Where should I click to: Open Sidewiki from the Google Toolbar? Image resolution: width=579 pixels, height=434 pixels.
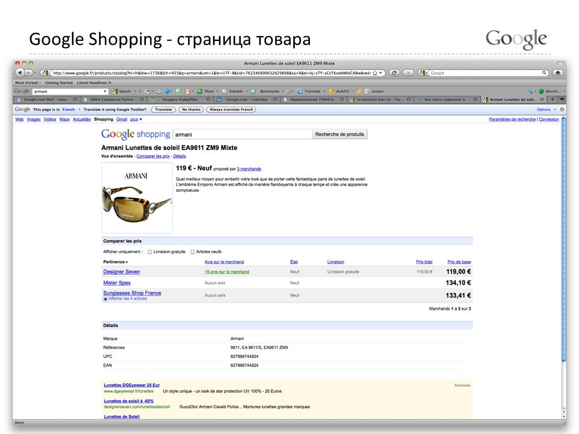233,91
